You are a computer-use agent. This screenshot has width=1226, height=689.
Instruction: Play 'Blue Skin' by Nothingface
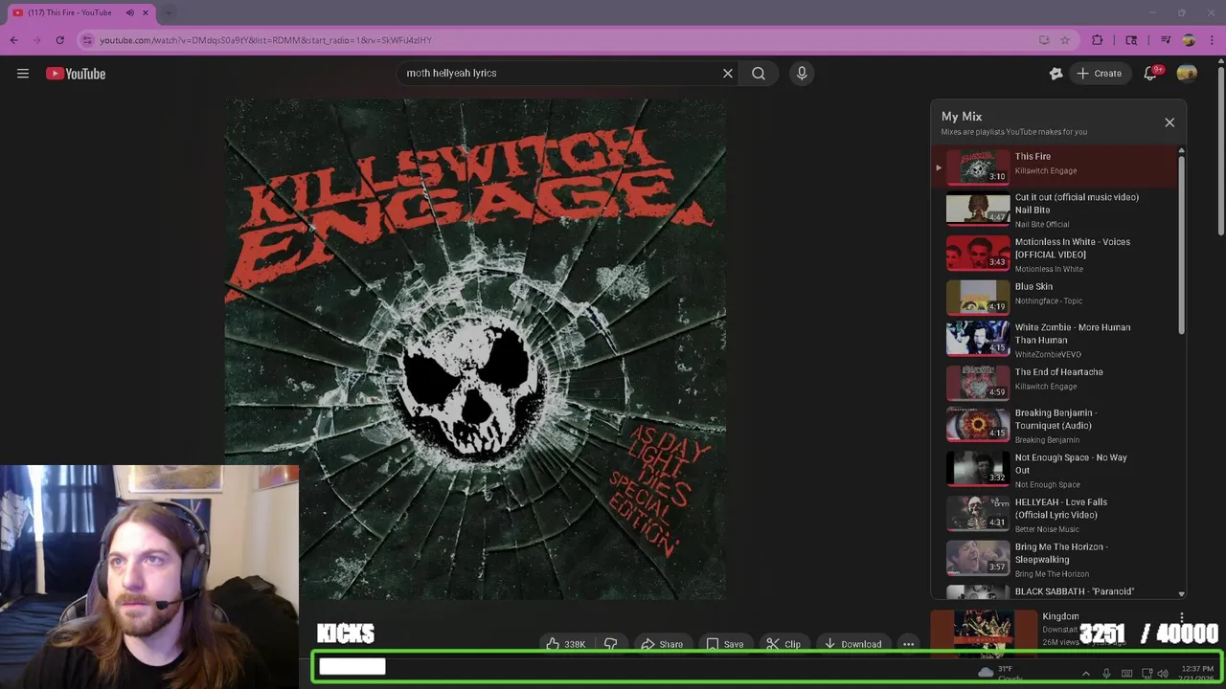[x=1056, y=299]
